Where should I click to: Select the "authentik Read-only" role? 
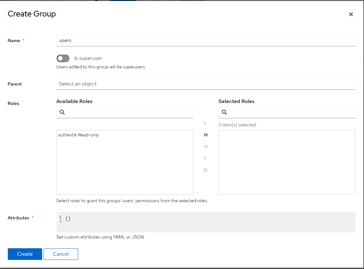tap(79, 135)
